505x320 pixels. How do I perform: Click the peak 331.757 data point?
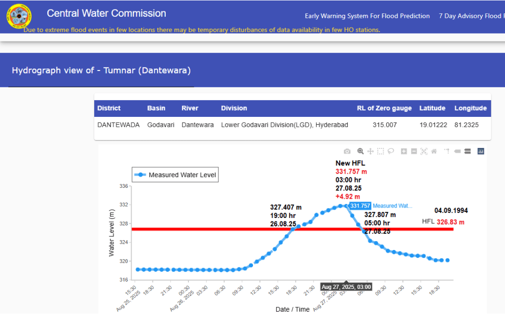click(x=346, y=206)
